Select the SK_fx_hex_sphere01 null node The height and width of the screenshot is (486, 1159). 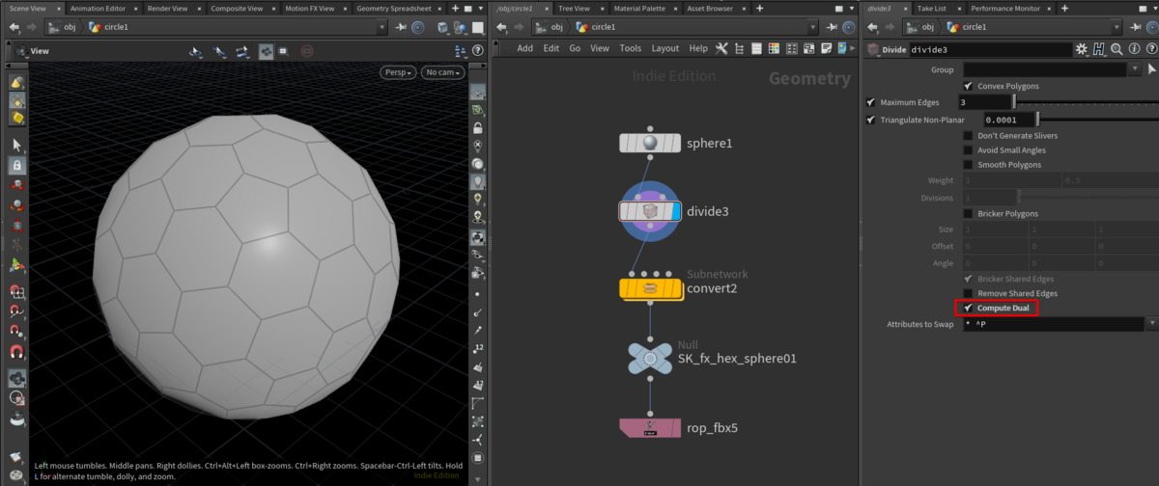tap(651, 360)
